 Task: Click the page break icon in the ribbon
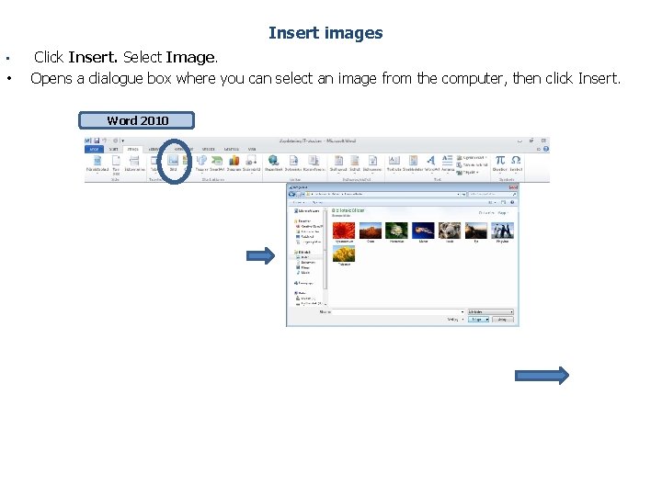click(134, 160)
